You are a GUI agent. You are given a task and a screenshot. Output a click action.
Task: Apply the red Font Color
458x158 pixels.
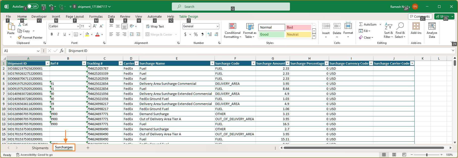97,34
